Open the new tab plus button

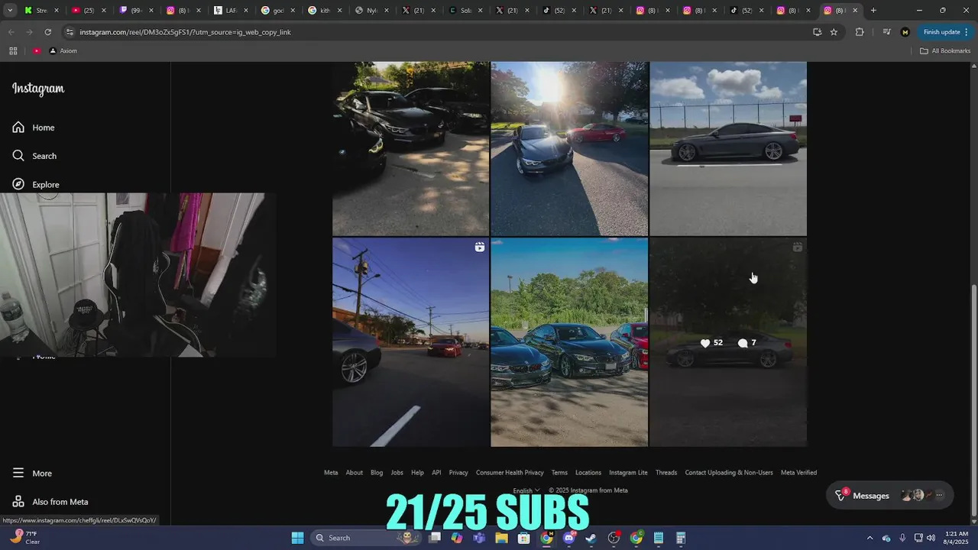tap(873, 11)
